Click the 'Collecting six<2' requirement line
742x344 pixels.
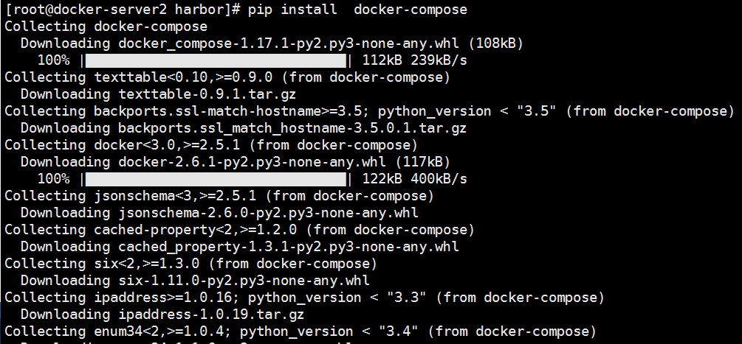[190, 263]
